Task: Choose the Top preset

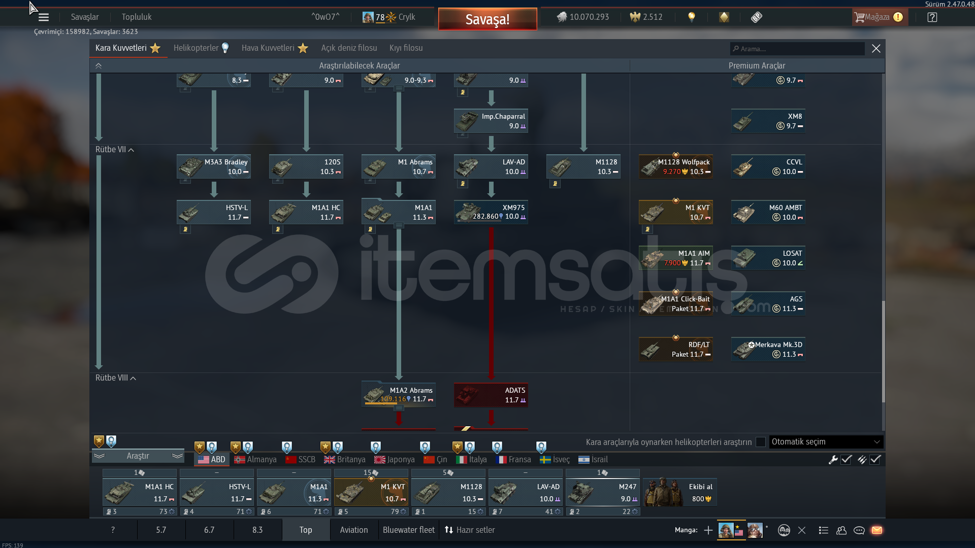Action: pyautogui.click(x=306, y=530)
